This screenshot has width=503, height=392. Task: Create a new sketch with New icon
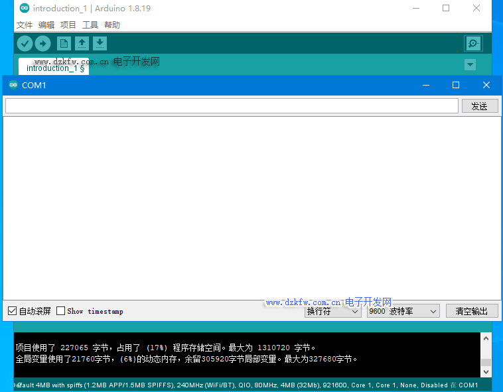(64, 44)
